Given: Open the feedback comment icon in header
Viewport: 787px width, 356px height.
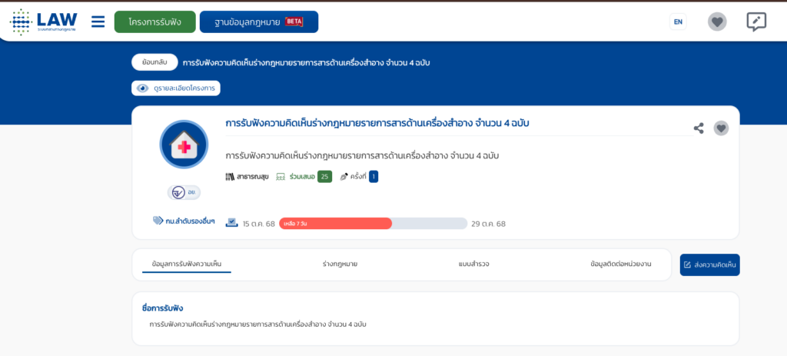Looking at the screenshot, I should pos(756,22).
